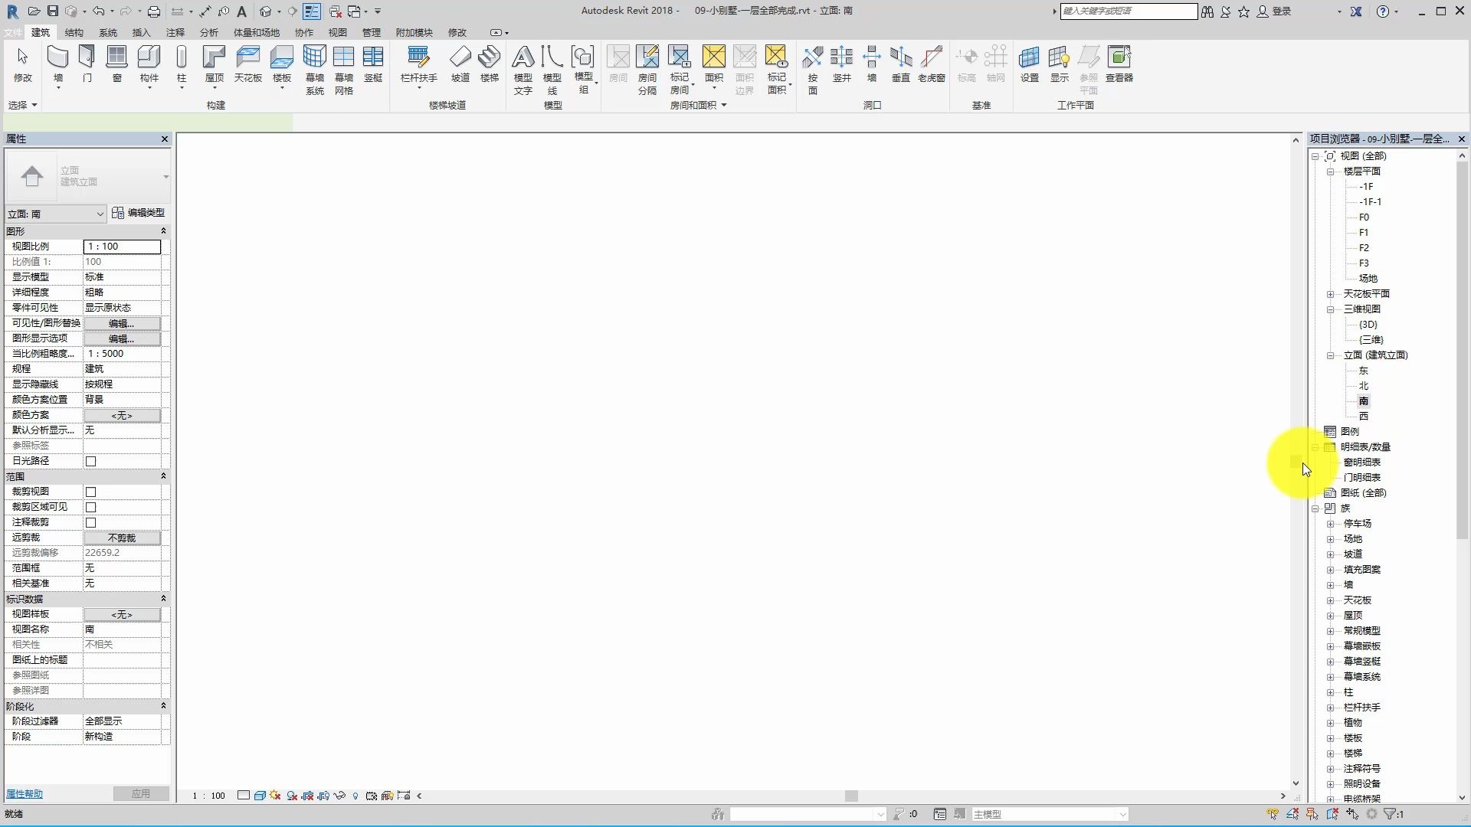Open the Properties Help (属性帮助) link
This screenshot has width=1471, height=827.
(25, 794)
